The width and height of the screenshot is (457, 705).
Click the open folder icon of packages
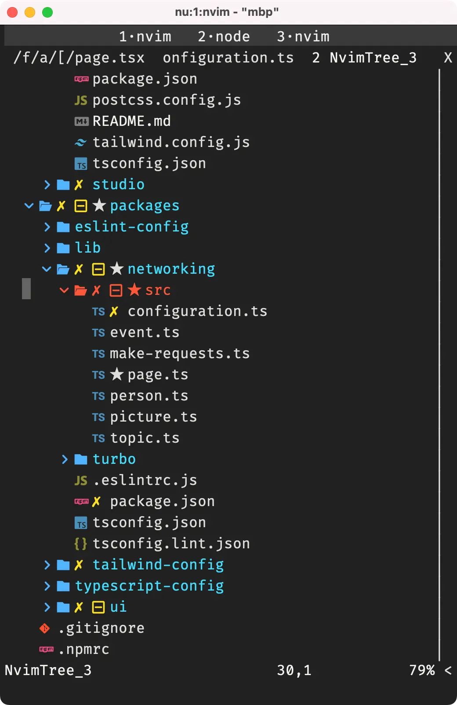[46, 206]
